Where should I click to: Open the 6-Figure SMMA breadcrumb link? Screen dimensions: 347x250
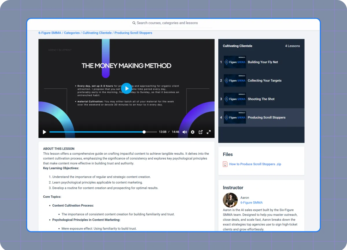pyautogui.click(x=50, y=33)
